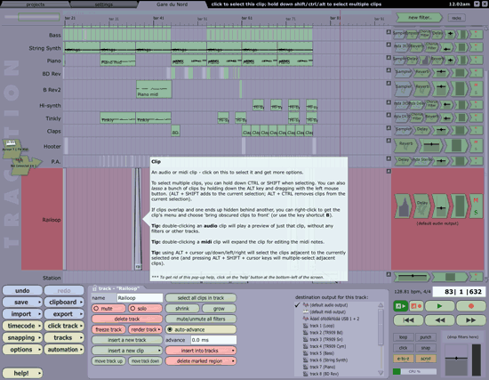Click the level meter filter on the Bass track
489x380 pixels.
pos(461,34)
